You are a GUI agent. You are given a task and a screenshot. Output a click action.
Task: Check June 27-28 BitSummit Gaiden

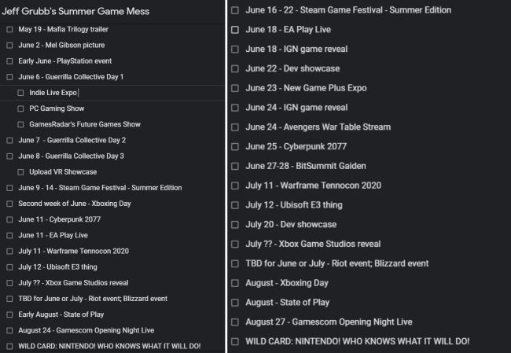pos(234,166)
